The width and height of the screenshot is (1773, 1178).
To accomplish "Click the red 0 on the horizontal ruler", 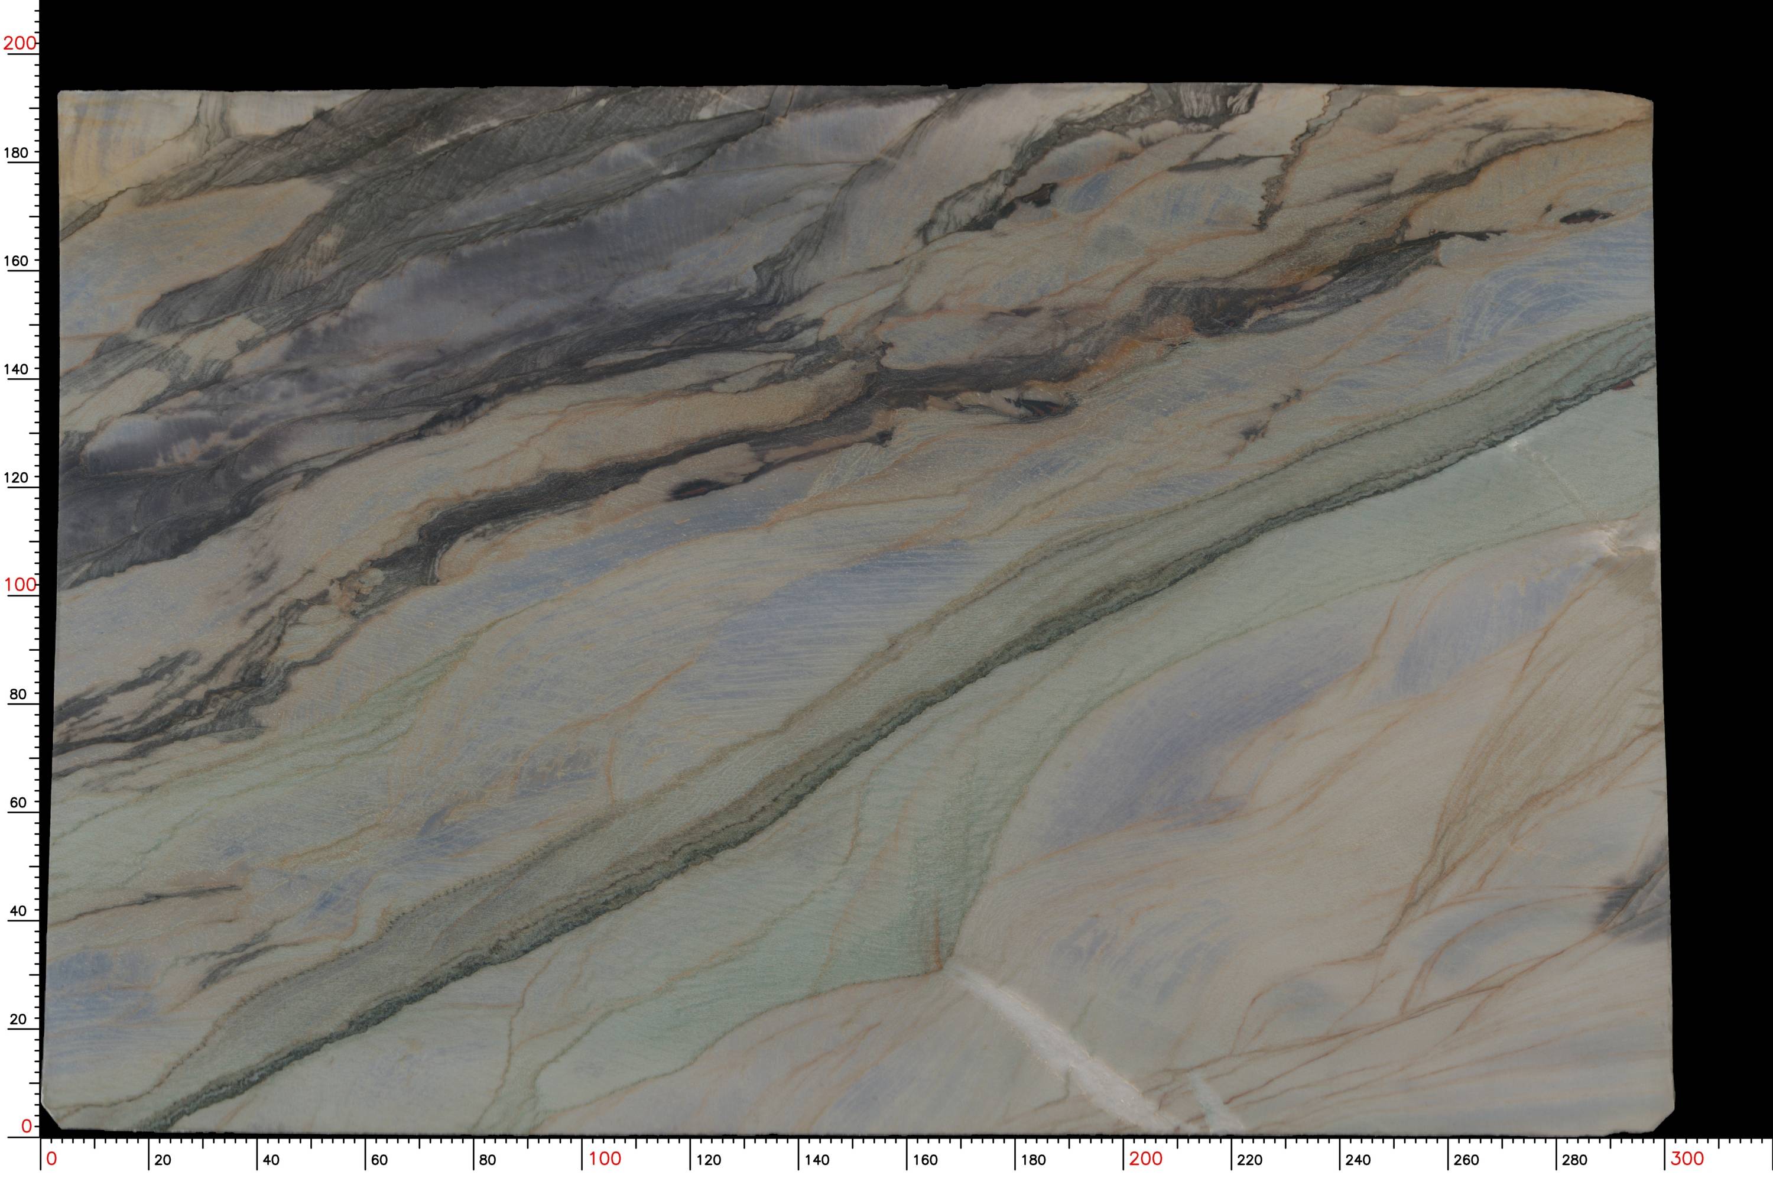I will [x=51, y=1158].
